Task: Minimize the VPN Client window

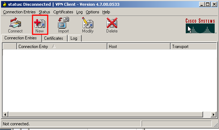Action: pyautogui.click(x=201, y=4)
